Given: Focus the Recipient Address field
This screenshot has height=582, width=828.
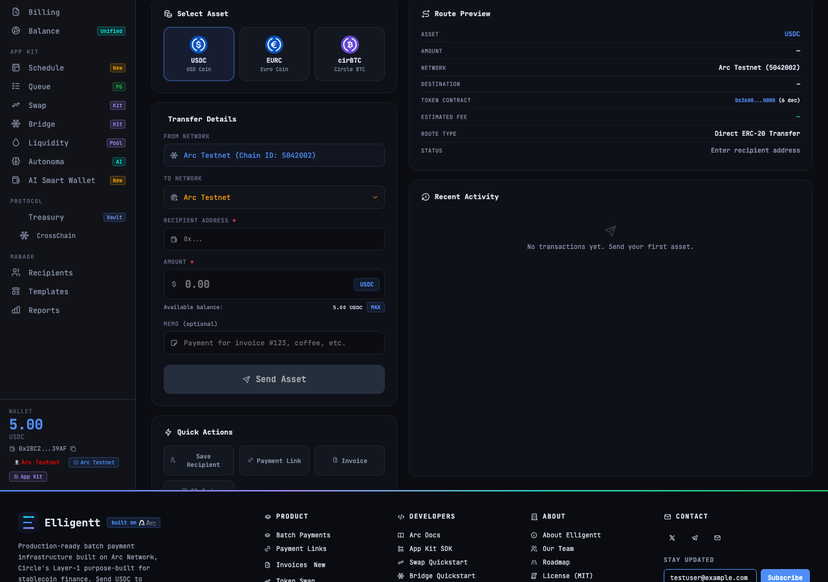Looking at the screenshot, I should click(274, 239).
